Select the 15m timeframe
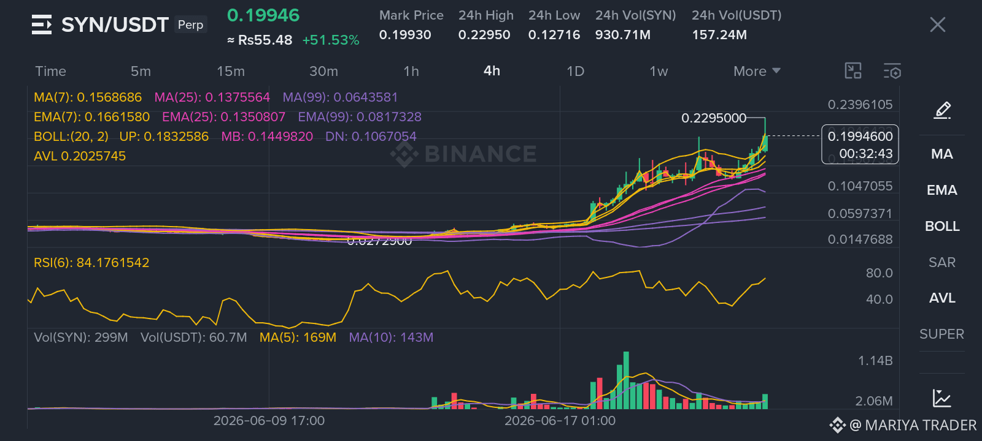 [231, 71]
